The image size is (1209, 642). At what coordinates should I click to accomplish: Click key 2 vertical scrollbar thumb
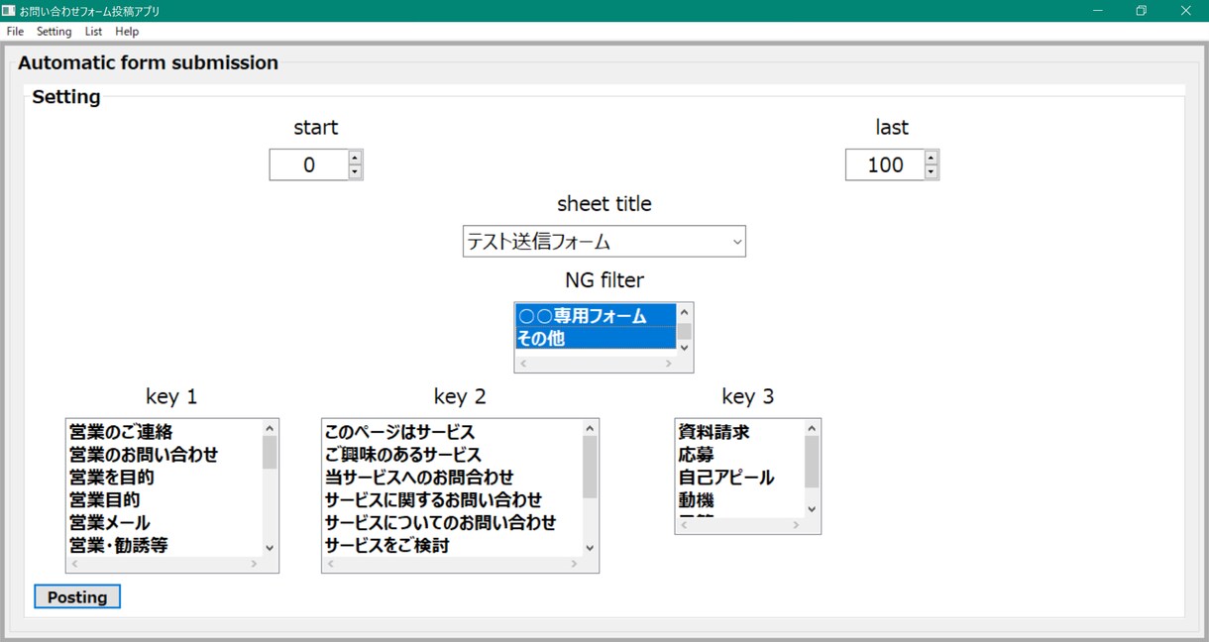pos(590,467)
